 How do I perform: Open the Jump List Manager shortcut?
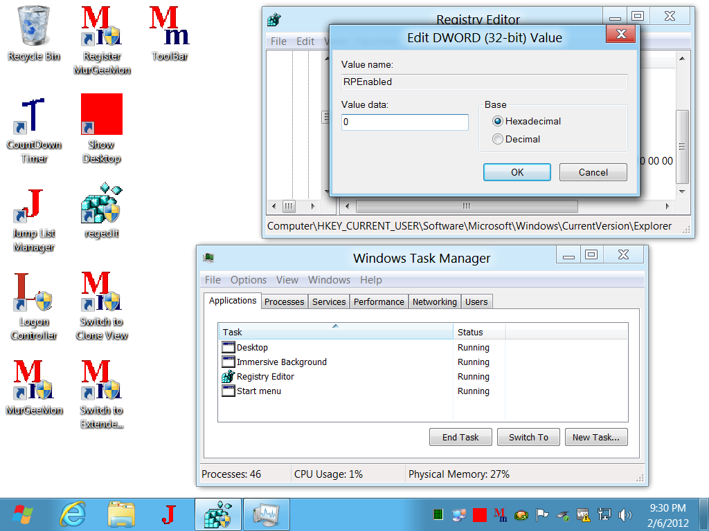(34, 221)
